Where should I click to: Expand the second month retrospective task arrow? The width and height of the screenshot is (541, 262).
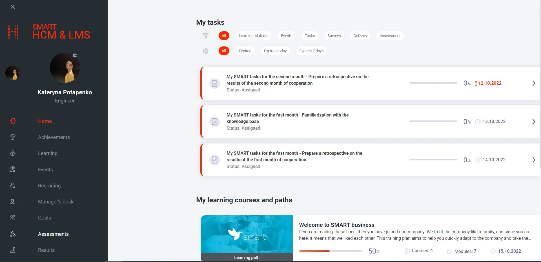(534, 83)
